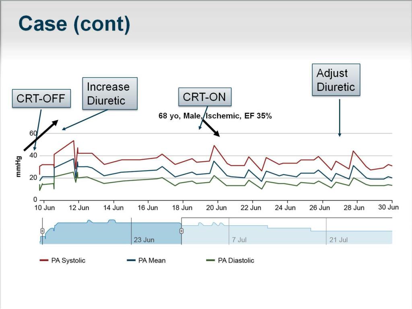Viewport: 412px width, 309px height.
Task: Click the red PA Systolic legend swatch
Action: (44, 260)
